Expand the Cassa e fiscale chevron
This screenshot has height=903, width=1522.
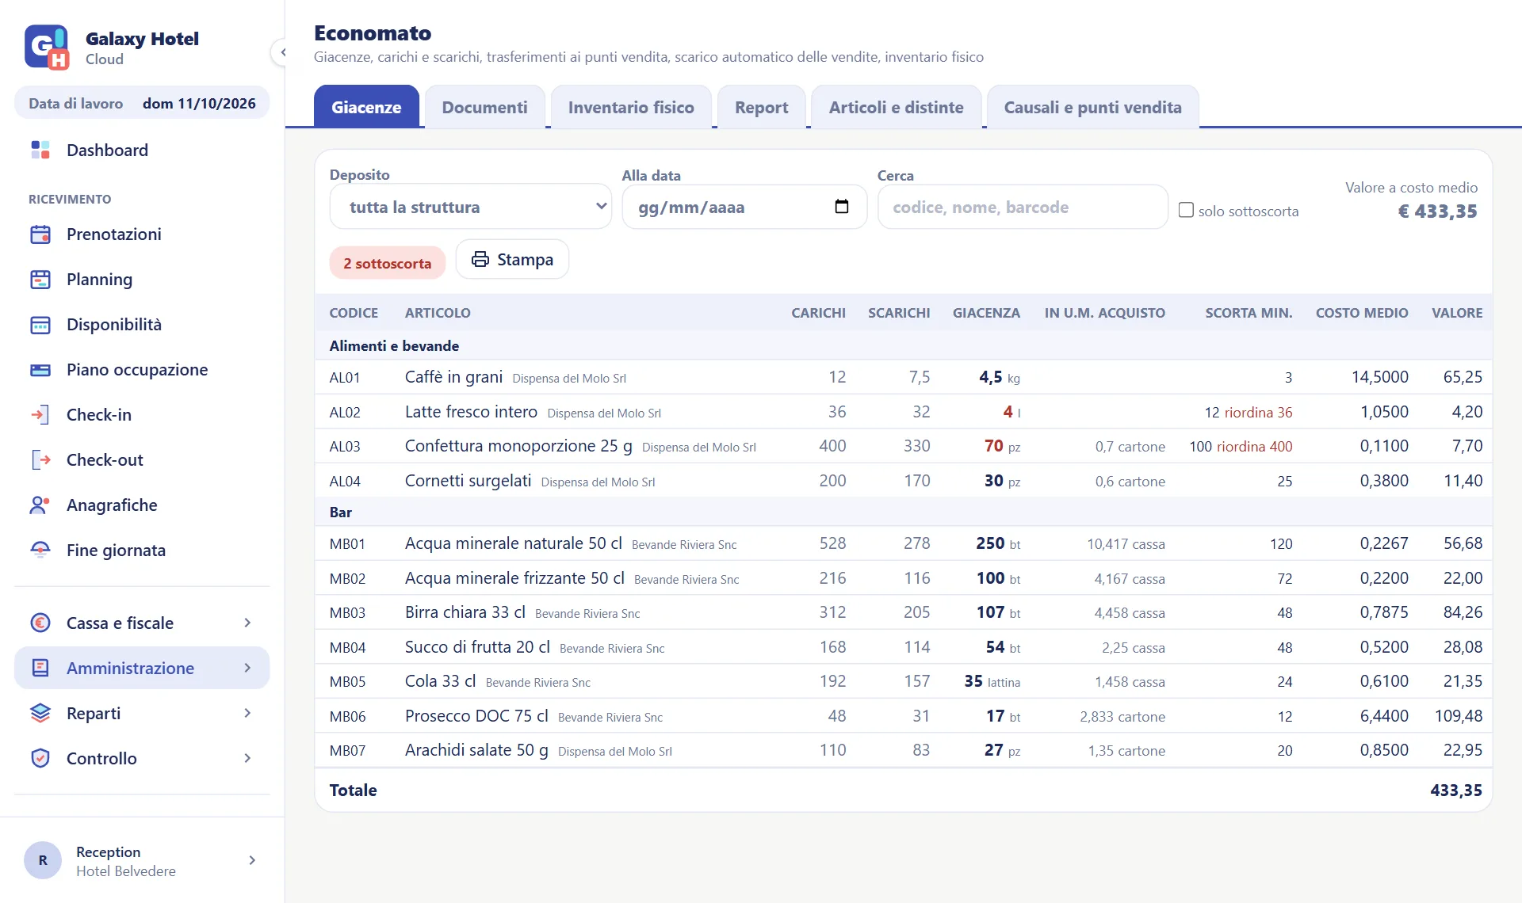tap(247, 623)
